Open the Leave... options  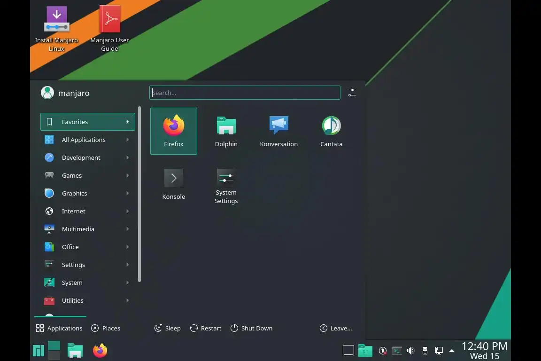coord(336,328)
